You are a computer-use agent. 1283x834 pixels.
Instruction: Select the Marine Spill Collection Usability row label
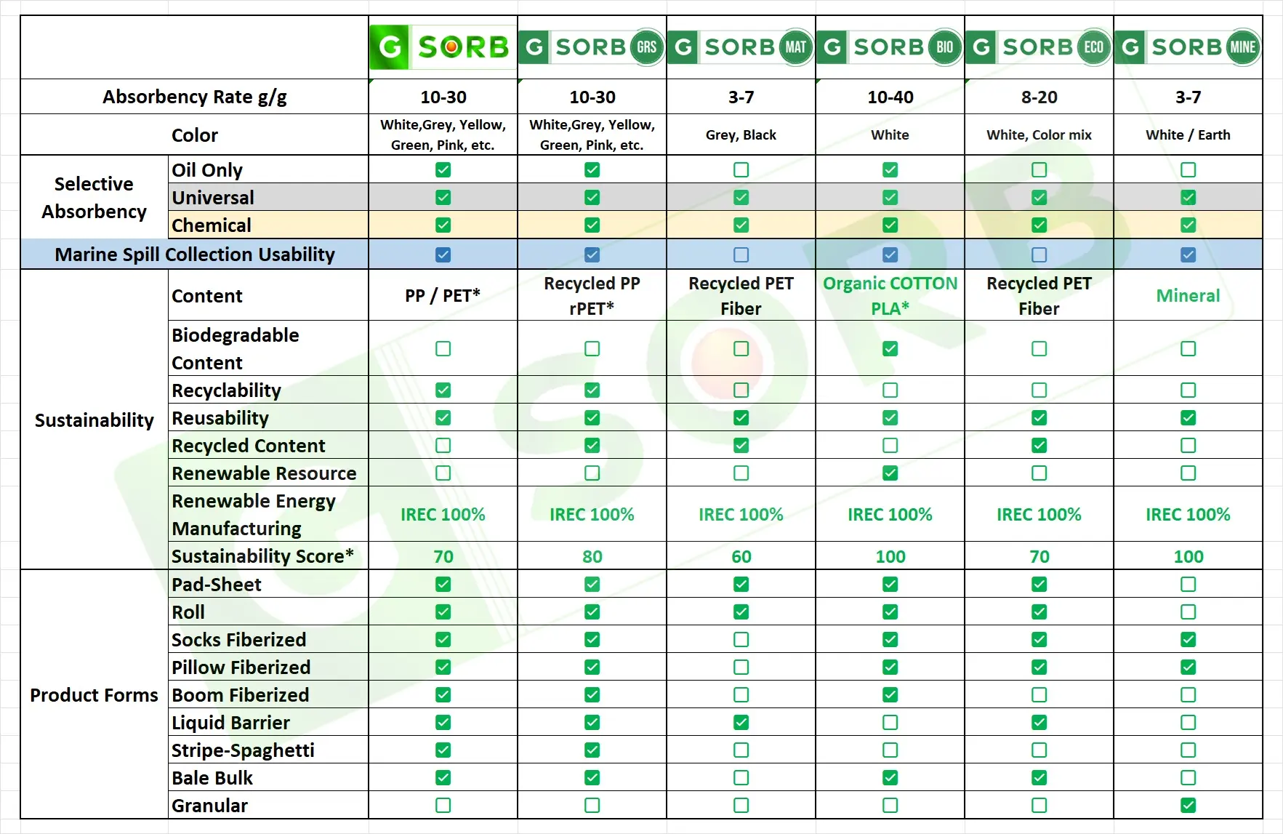coord(195,254)
